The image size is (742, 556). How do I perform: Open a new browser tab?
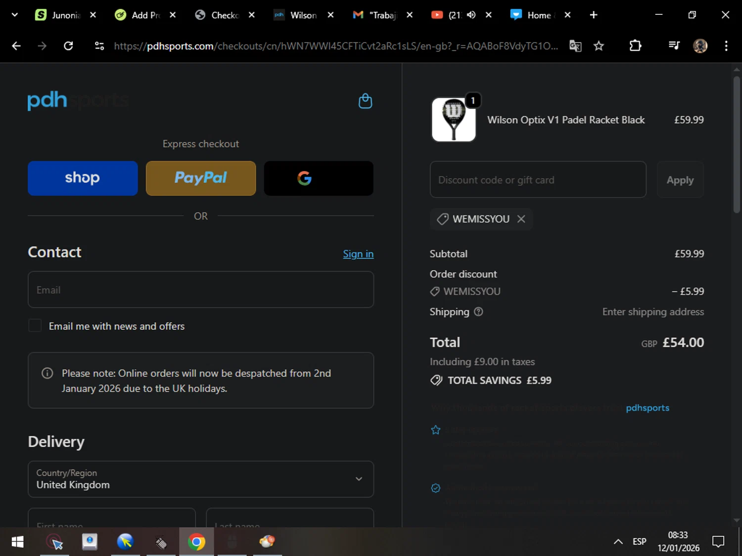594,15
